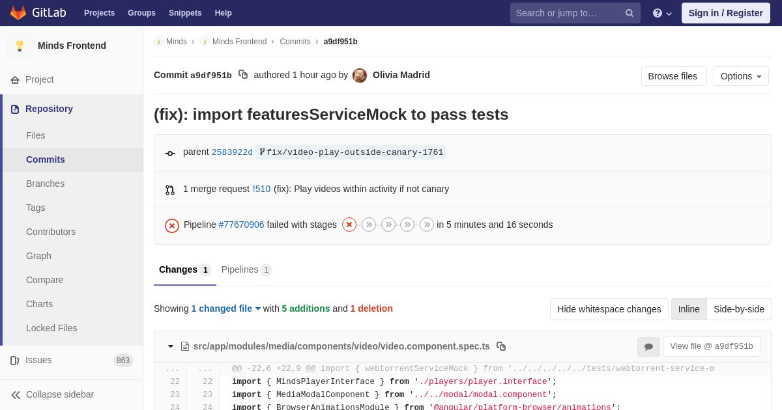This screenshot has width=782, height=410.
Task: Click the failed pipeline status icon
Action: pyautogui.click(x=172, y=225)
